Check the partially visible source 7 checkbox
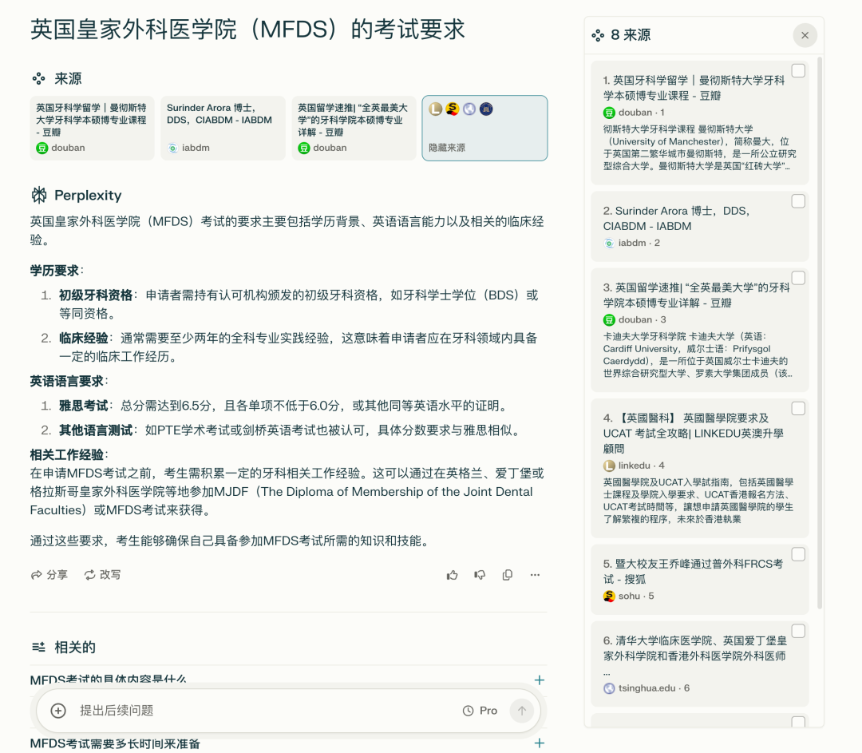Screen dimensions: 862x753 (798, 721)
